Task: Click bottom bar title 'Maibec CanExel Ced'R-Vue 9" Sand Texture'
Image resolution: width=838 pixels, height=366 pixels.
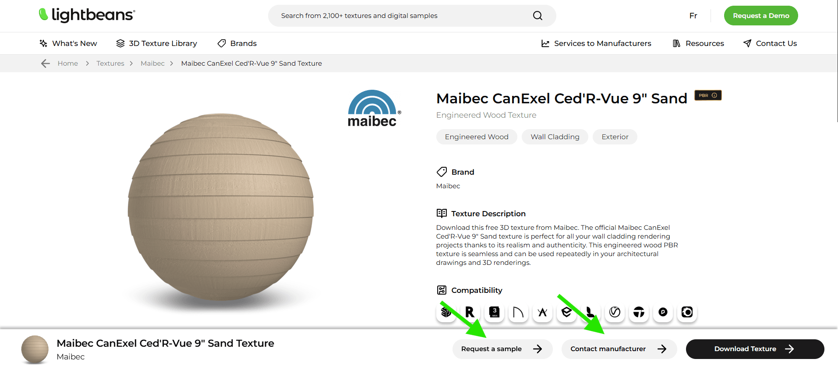Action: pos(166,343)
